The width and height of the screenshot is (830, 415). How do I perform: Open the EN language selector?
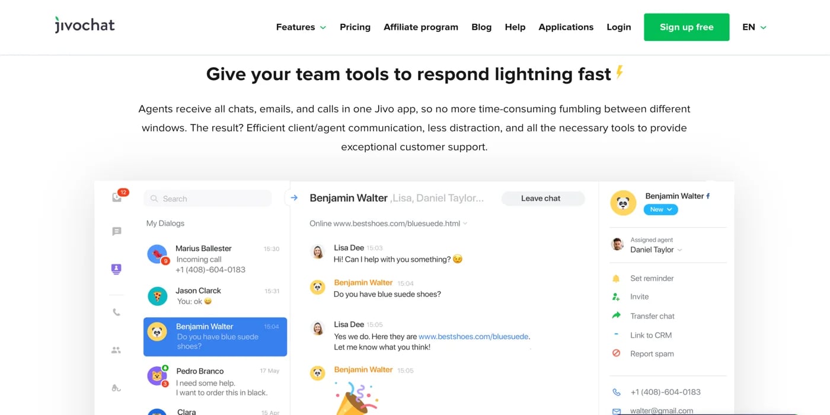754,27
